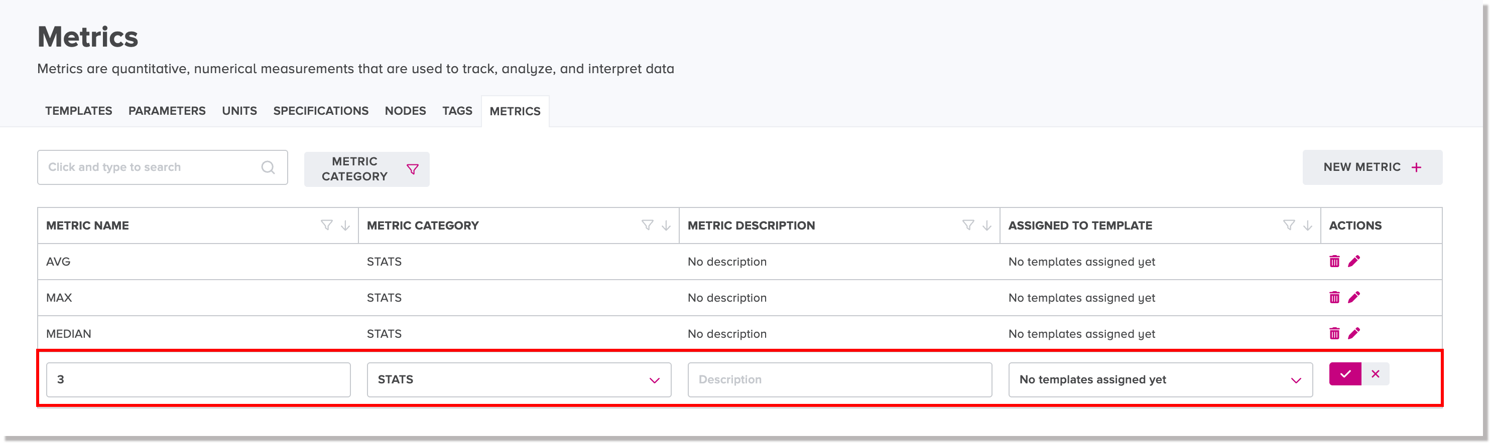Viewport: 1490px width, 443px height.
Task: Go to the Specifications tab
Action: (x=320, y=111)
